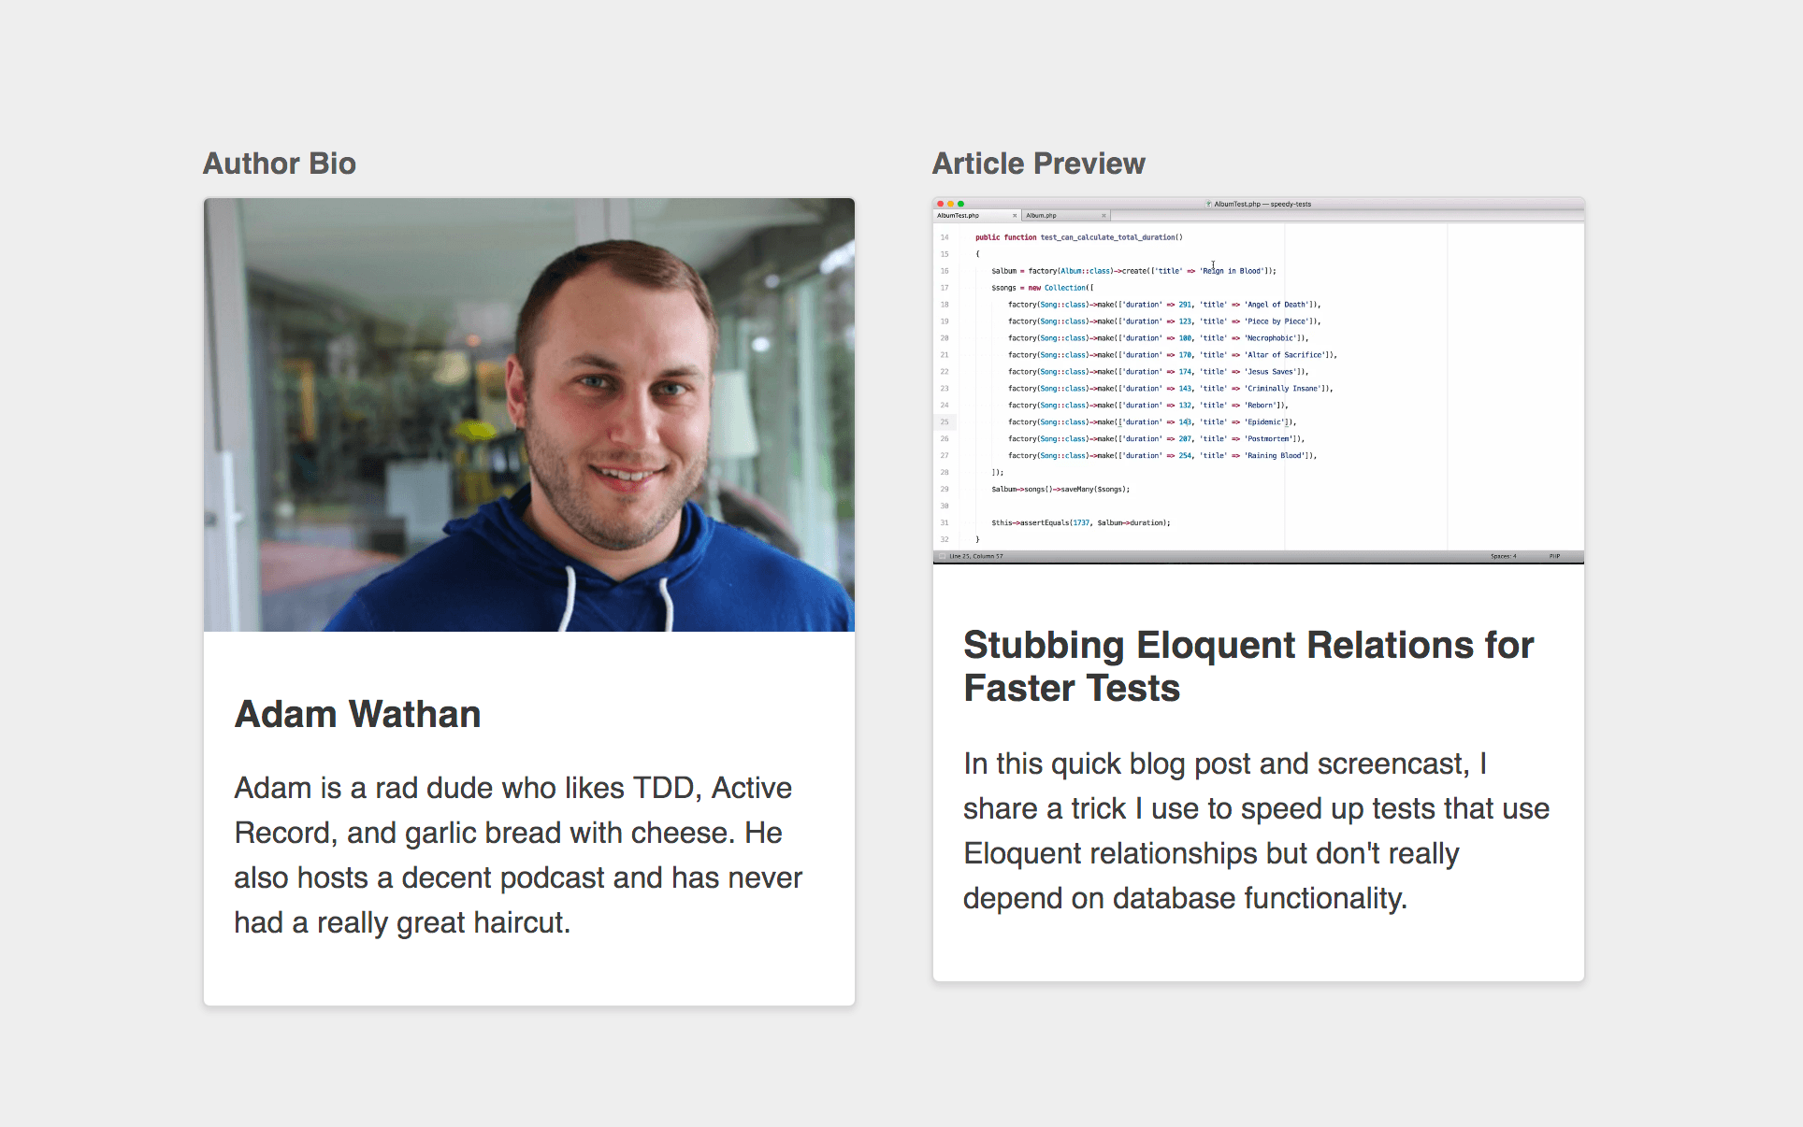Close the Album.php tab

point(1103,216)
